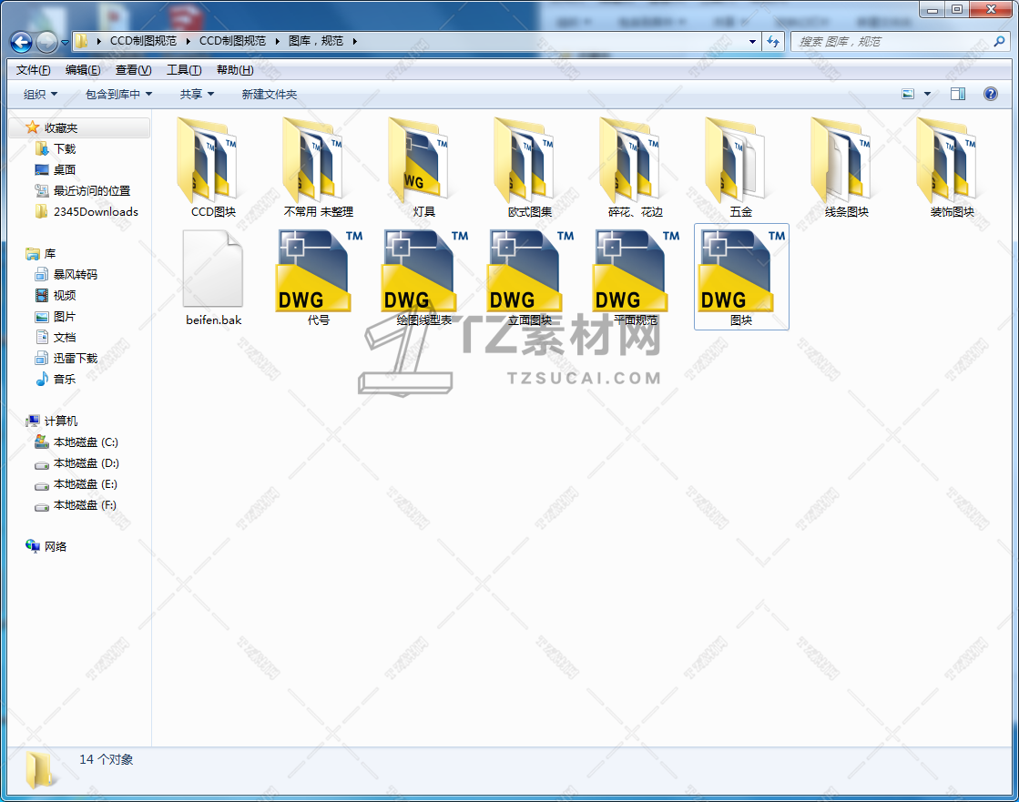Open the 装饰图块 folder

pos(952,168)
